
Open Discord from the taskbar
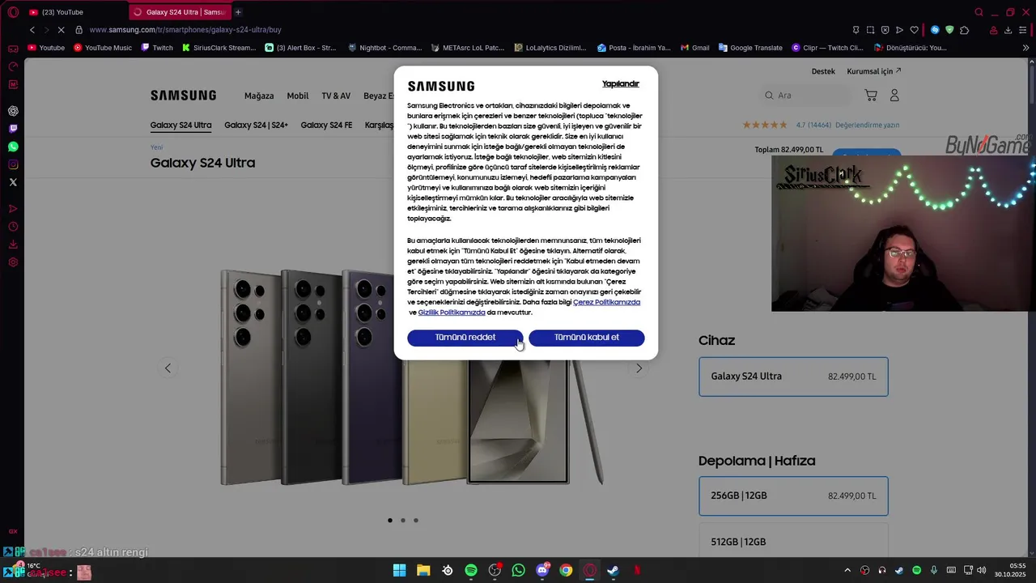pos(542,571)
